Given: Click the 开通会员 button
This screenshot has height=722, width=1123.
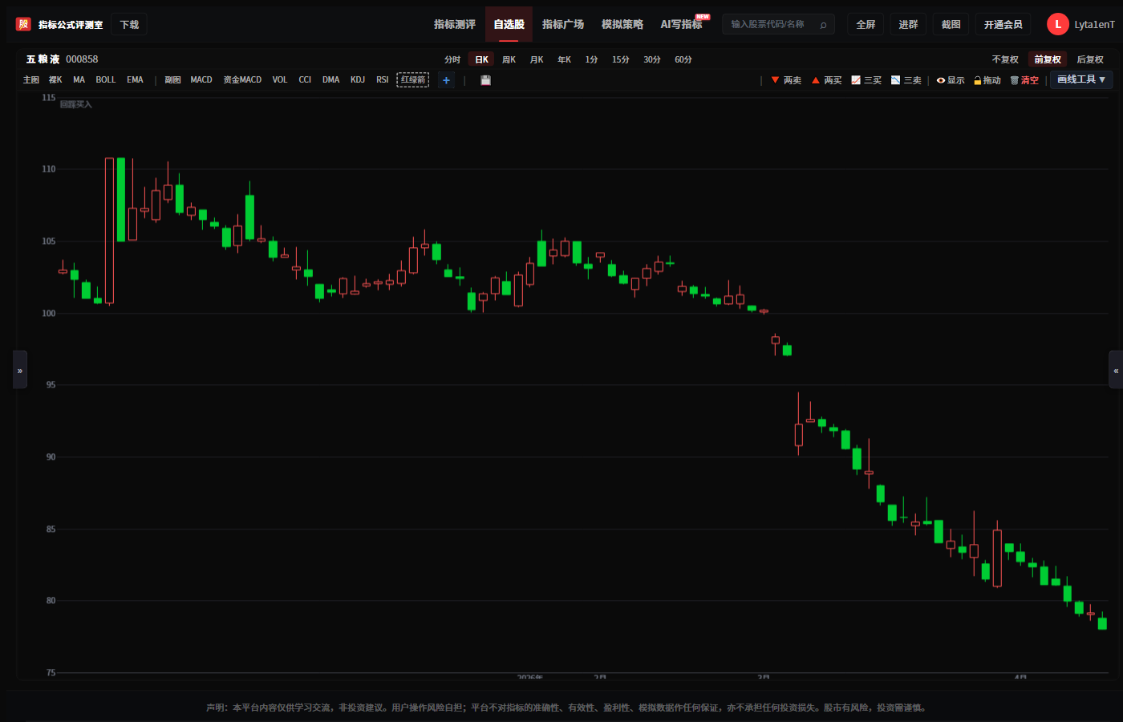Looking at the screenshot, I should coord(1003,24).
